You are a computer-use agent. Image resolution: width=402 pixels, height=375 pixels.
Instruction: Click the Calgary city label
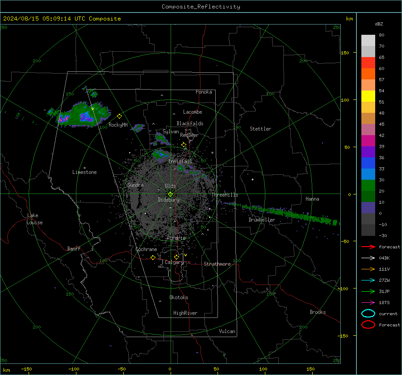click(174, 262)
